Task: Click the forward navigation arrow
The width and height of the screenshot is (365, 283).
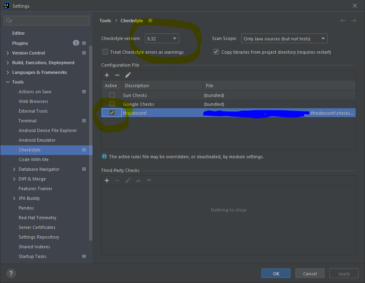Action: pos(354,21)
